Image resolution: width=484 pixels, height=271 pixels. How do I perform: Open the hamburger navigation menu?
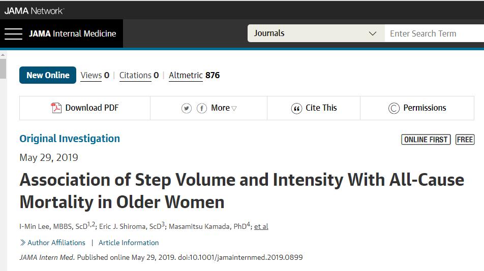[x=13, y=33]
